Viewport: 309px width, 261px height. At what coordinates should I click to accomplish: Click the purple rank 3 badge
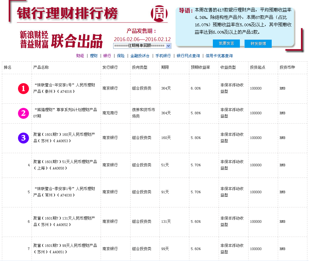(x=23, y=138)
